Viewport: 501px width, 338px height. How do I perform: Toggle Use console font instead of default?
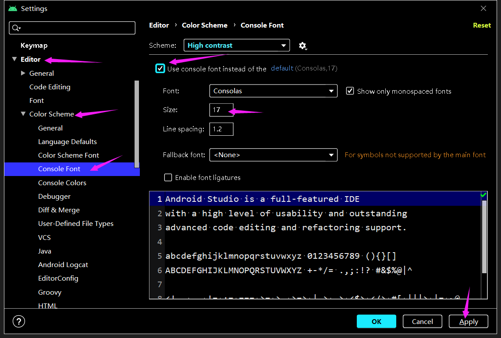[160, 68]
